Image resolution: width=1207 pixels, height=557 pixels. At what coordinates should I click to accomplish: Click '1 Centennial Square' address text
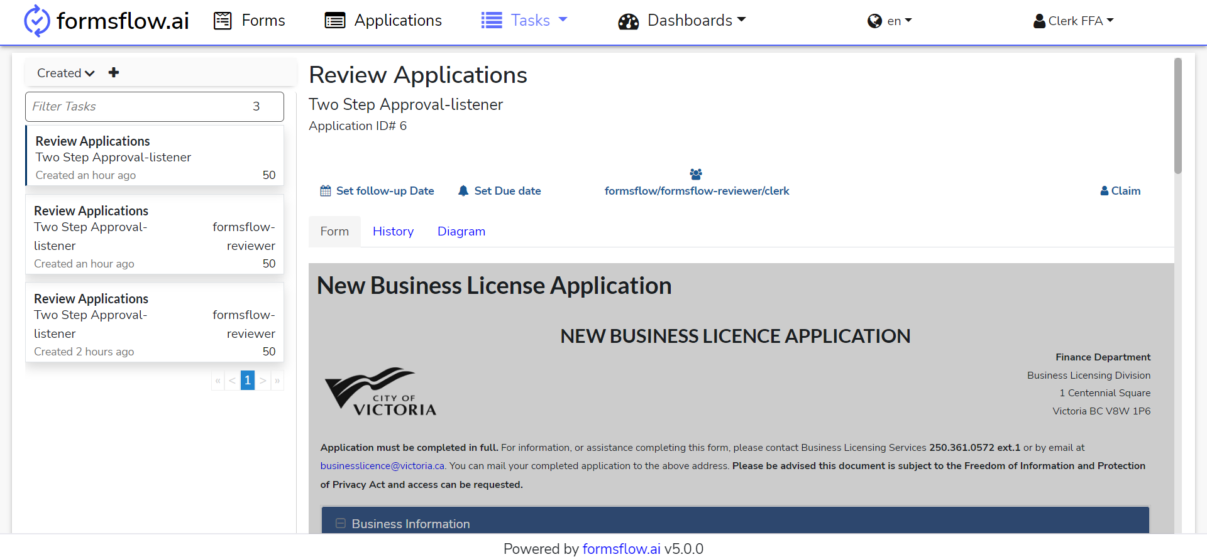point(1105,393)
